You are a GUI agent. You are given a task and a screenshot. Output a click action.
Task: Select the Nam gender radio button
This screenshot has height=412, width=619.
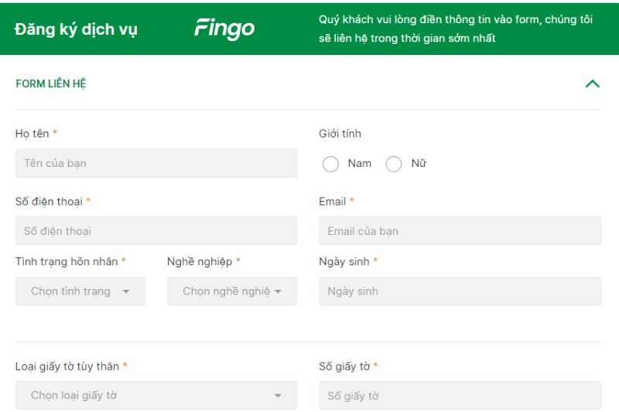coord(330,164)
